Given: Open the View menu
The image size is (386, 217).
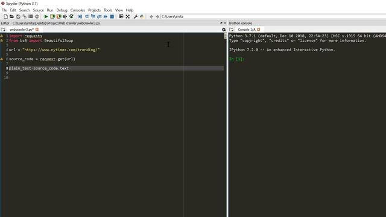Looking at the screenshot, I should (119, 10).
